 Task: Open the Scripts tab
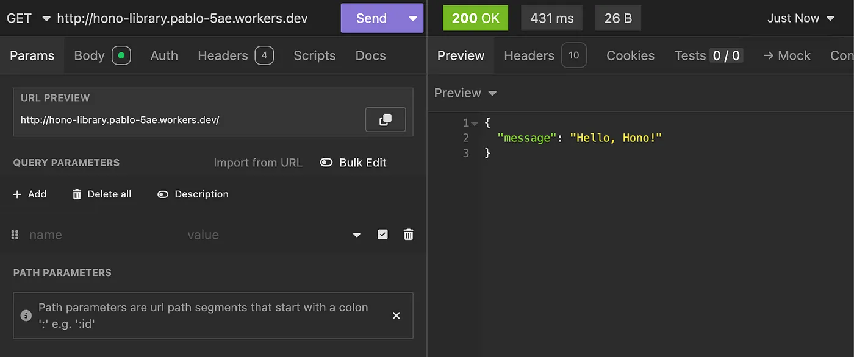315,55
